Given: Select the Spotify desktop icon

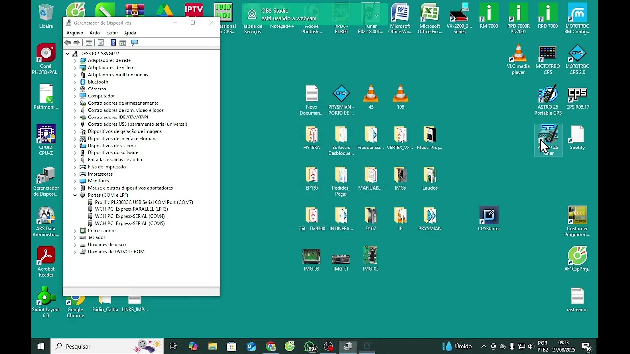Looking at the screenshot, I should (577, 138).
